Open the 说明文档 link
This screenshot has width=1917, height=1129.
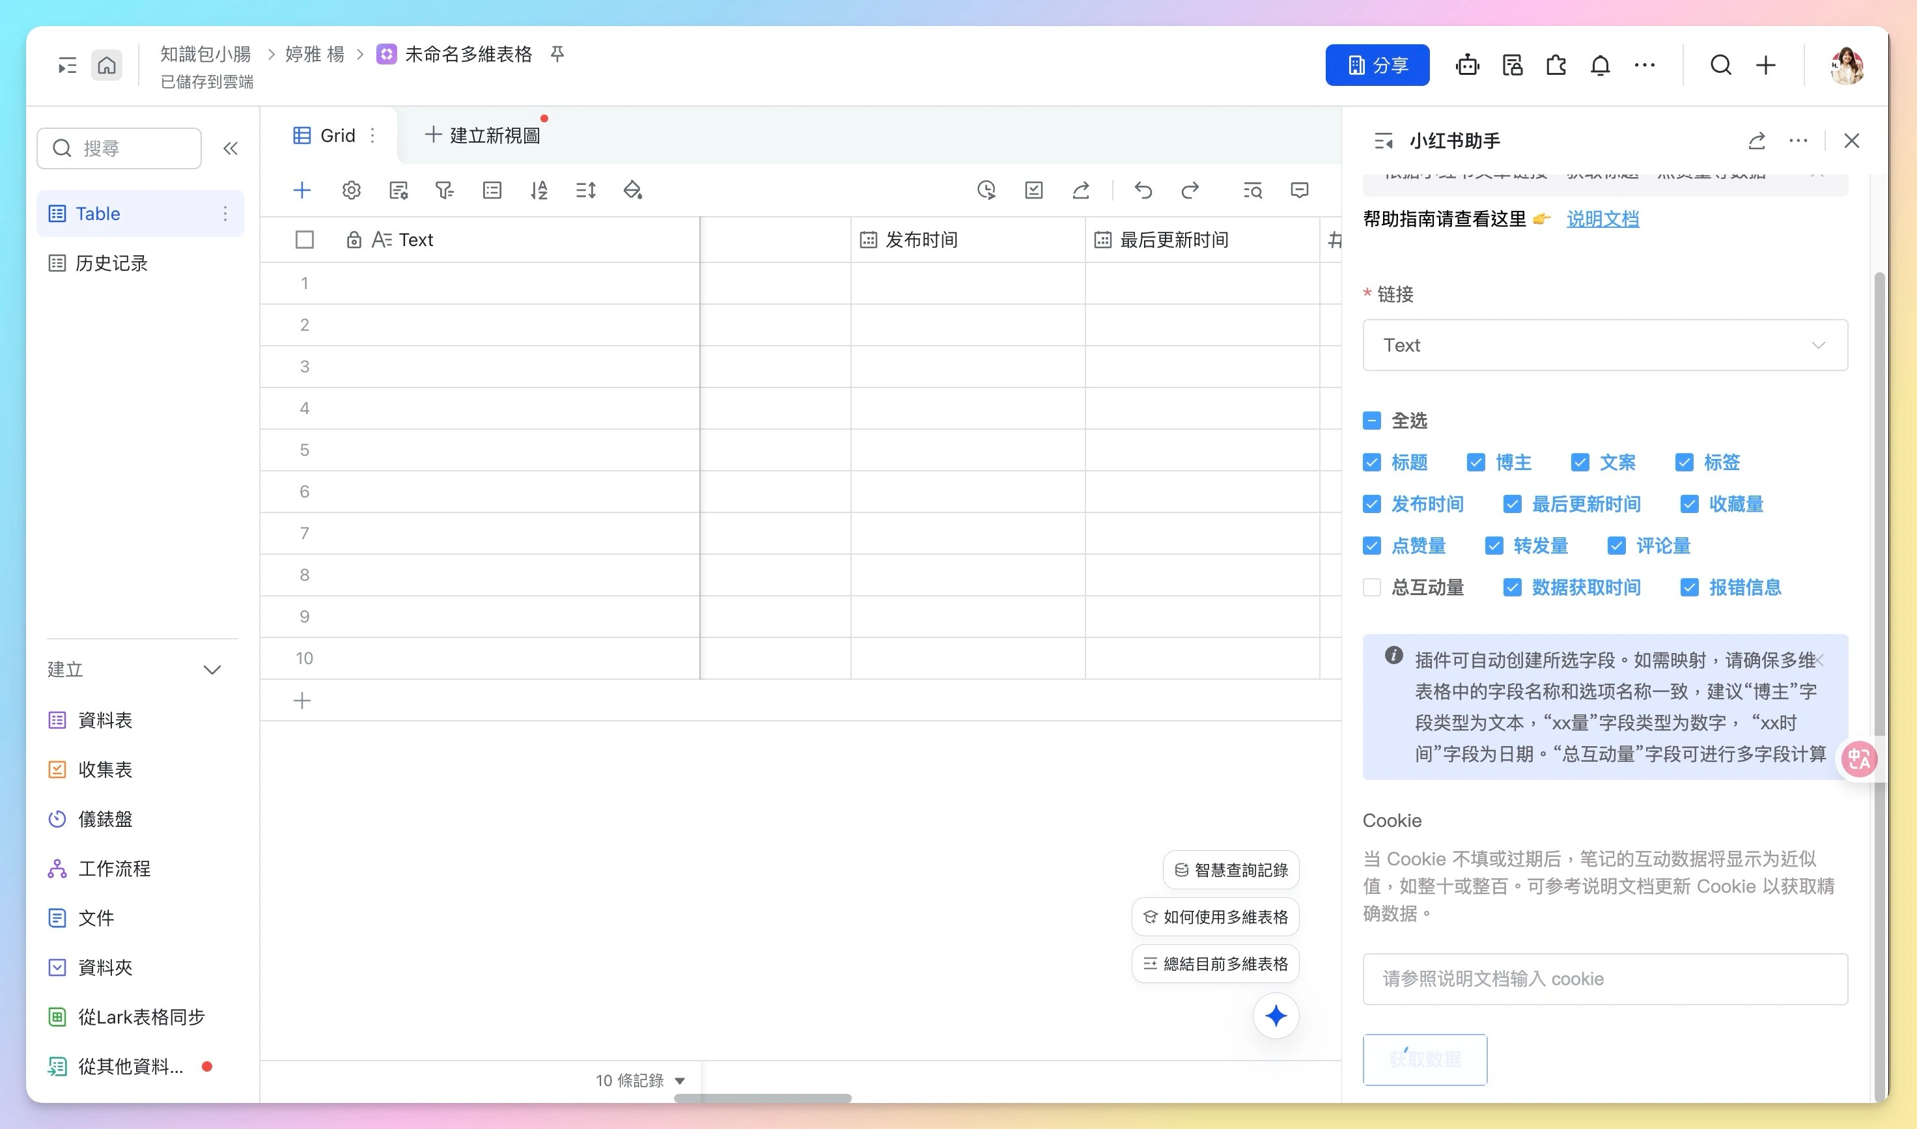[1602, 219]
